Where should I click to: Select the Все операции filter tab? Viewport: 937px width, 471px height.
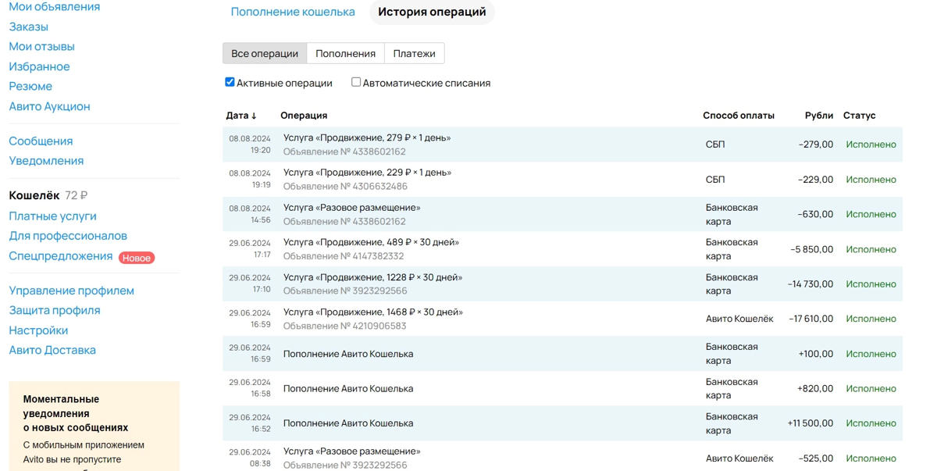click(263, 53)
